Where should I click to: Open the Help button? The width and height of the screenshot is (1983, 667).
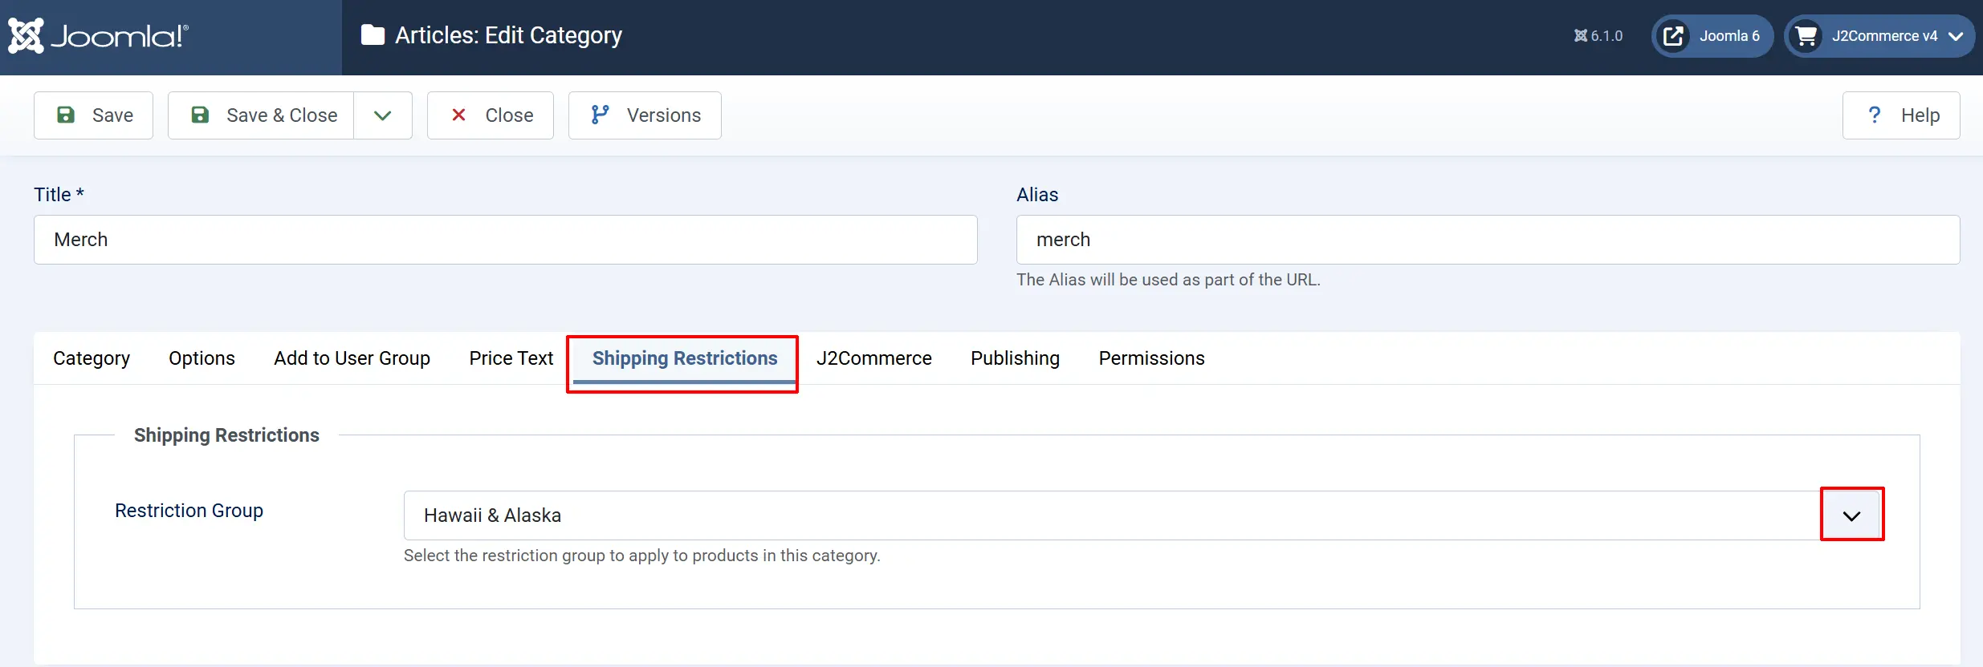1901,115
